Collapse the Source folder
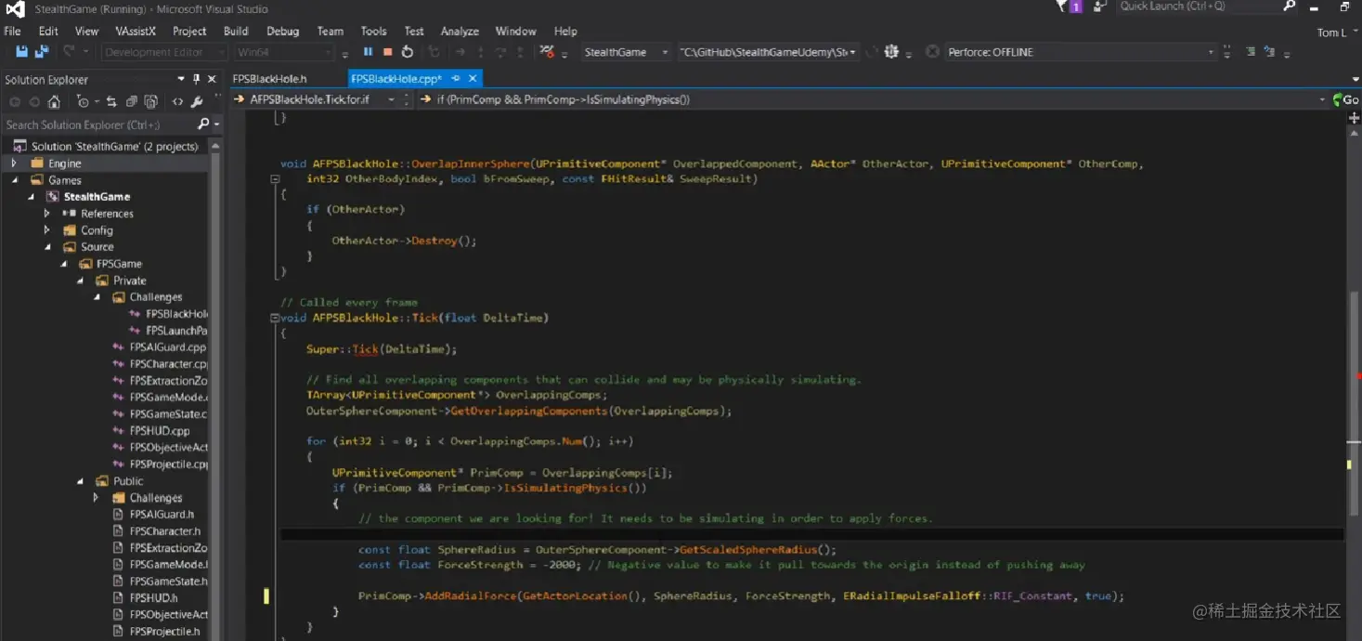Image resolution: width=1362 pixels, height=641 pixels. [x=47, y=247]
